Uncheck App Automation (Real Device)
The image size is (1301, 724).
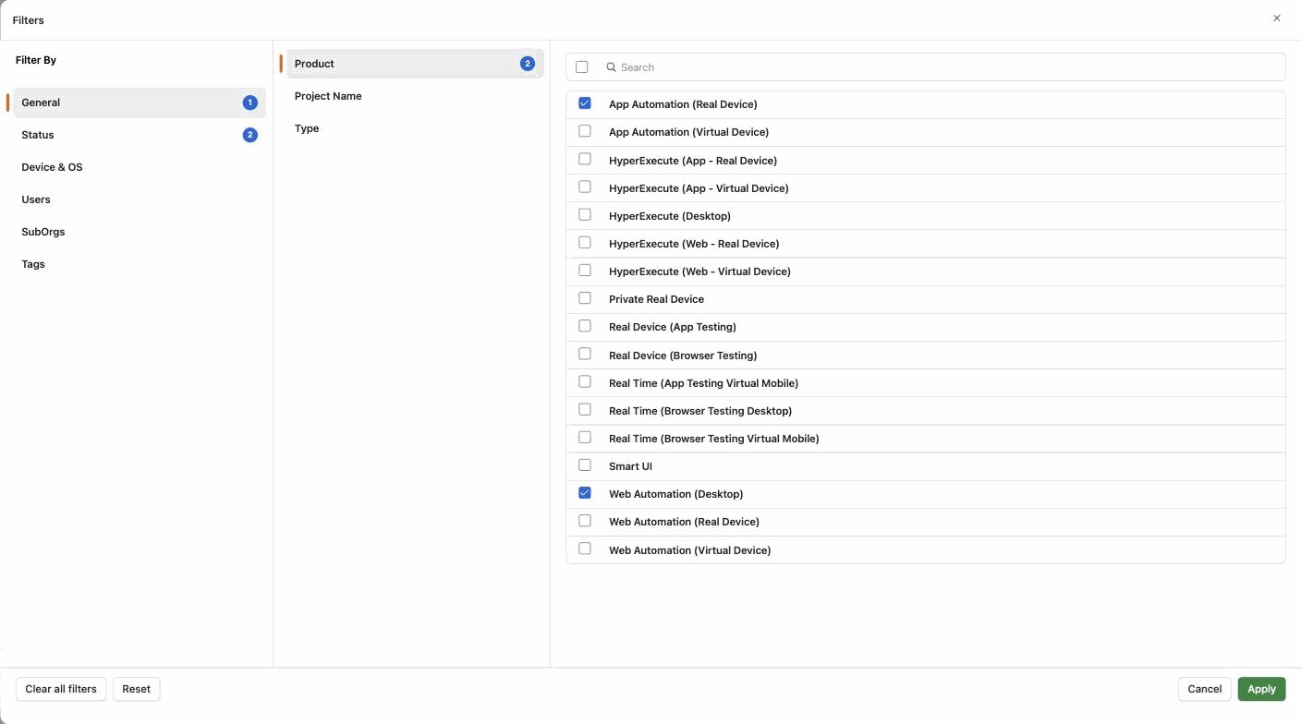coord(585,103)
